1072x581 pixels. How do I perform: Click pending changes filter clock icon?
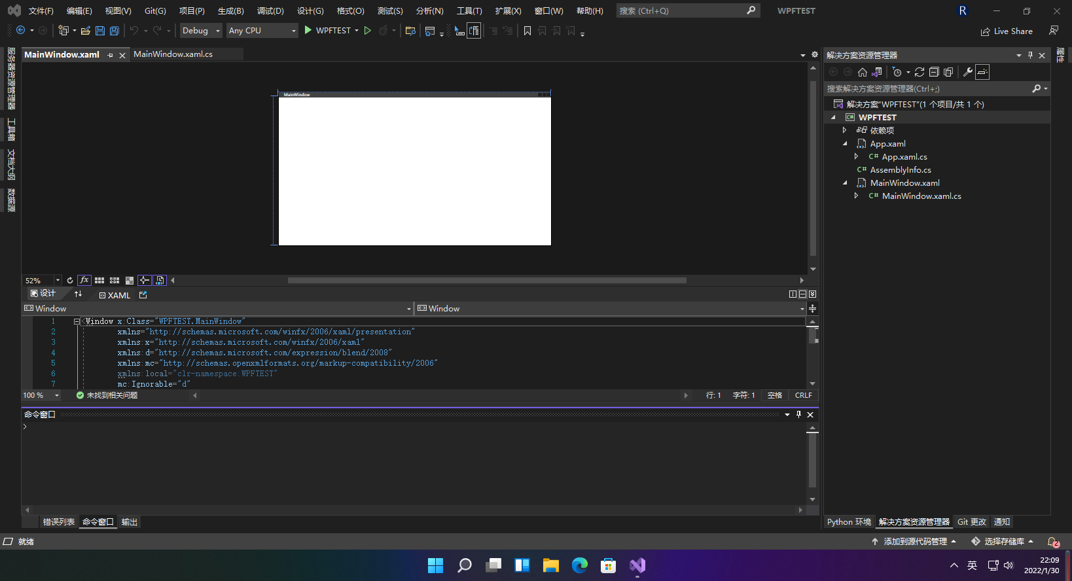click(897, 72)
